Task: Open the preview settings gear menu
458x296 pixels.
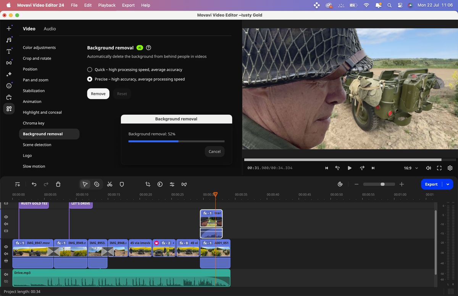Action: [450, 168]
